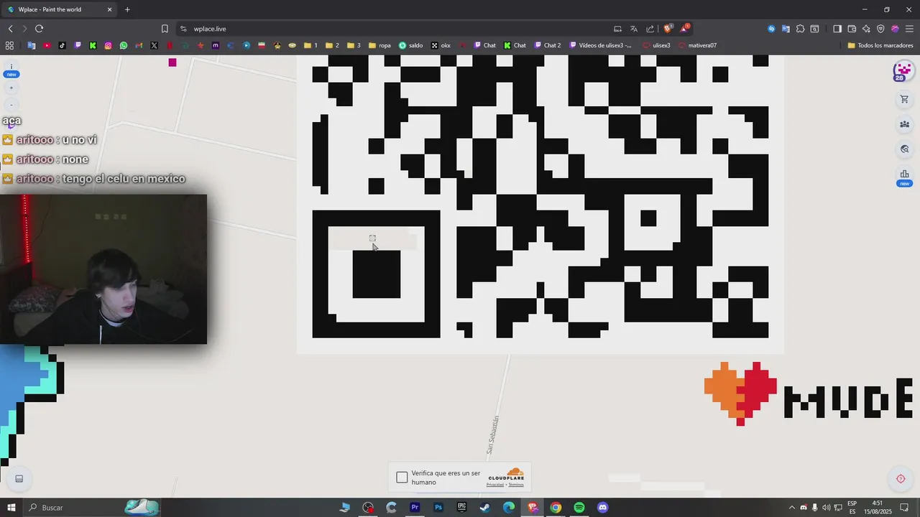
Task: Open Discord from taskbar
Action: click(x=603, y=508)
